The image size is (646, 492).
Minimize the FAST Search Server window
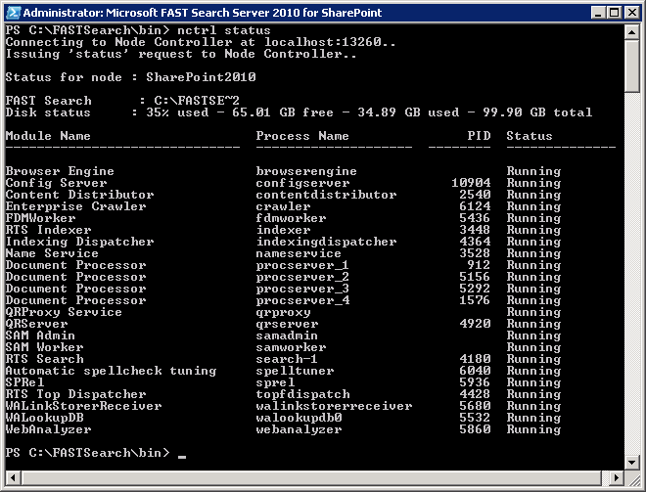(598, 13)
